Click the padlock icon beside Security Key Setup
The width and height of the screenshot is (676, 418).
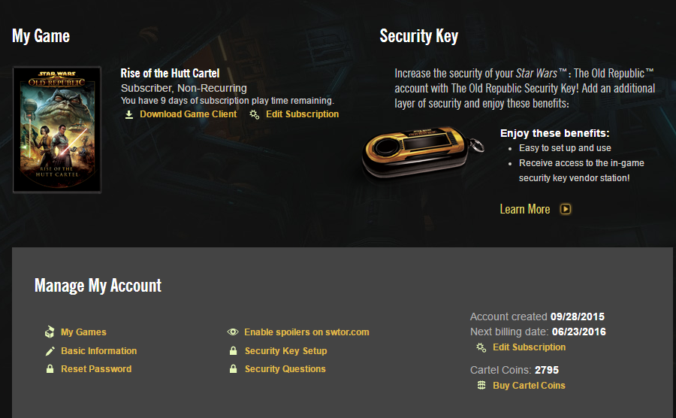pyautogui.click(x=233, y=351)
